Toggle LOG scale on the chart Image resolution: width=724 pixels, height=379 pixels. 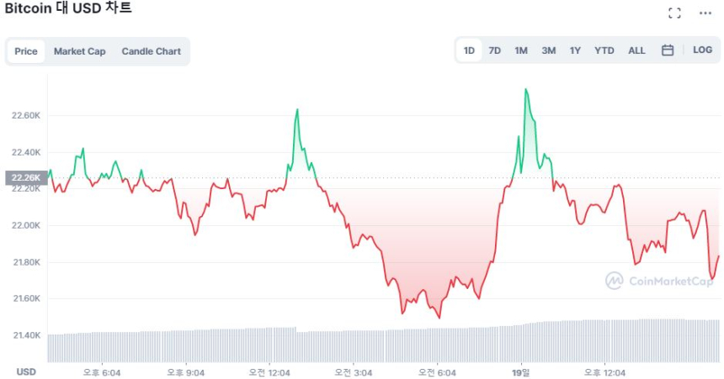[702, 50]
